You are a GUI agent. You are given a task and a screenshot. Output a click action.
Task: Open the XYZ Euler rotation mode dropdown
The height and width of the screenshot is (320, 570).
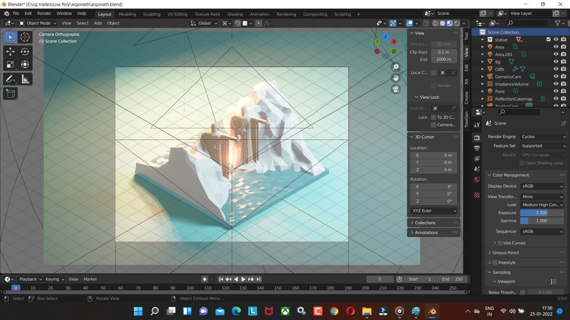(434, 211)
